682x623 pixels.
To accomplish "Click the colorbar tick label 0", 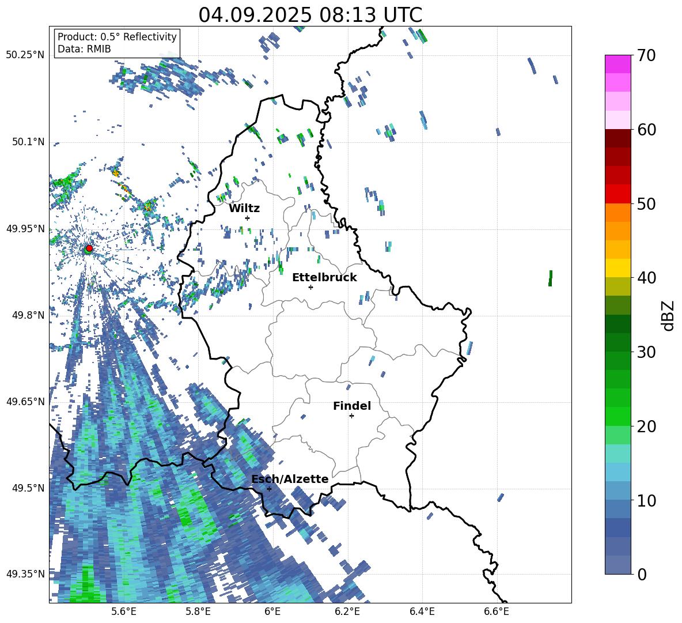I will click(x=642, y=574).
